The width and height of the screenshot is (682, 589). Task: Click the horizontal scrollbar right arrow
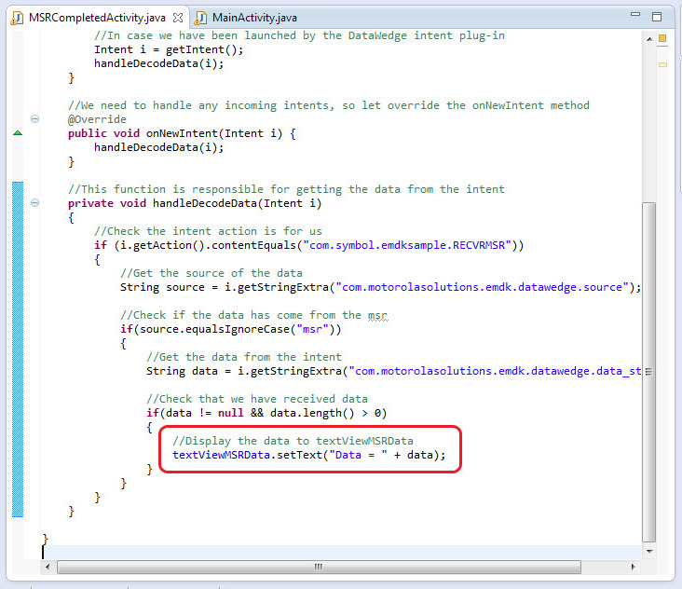634,566
